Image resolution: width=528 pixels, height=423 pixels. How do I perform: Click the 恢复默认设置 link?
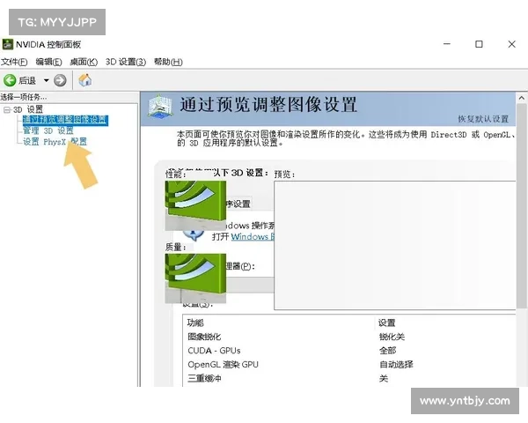[482, 119]
